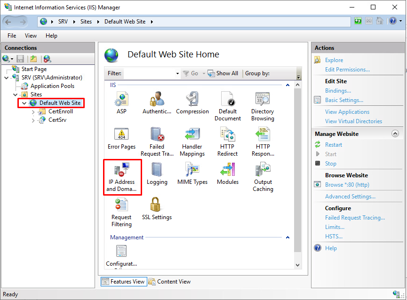Collapse the Default Web Site node
The image size is (407, 300).
coord(24,103)
